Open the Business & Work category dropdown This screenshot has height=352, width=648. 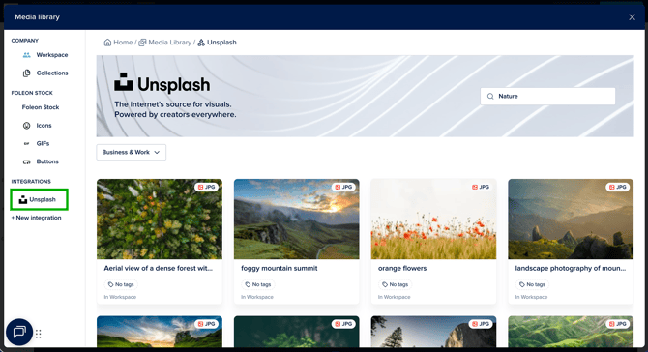tap(132, 152)
